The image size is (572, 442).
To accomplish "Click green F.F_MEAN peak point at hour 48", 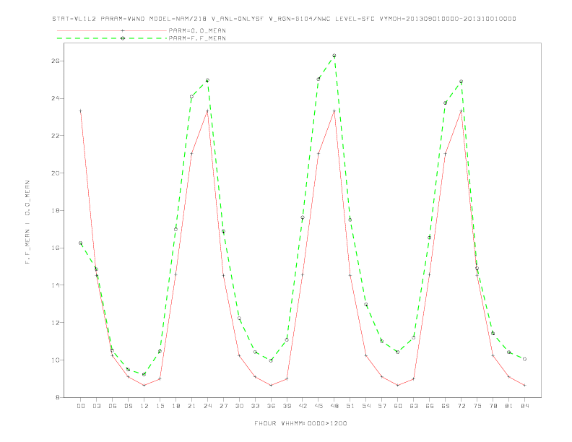I will point(334,56).
